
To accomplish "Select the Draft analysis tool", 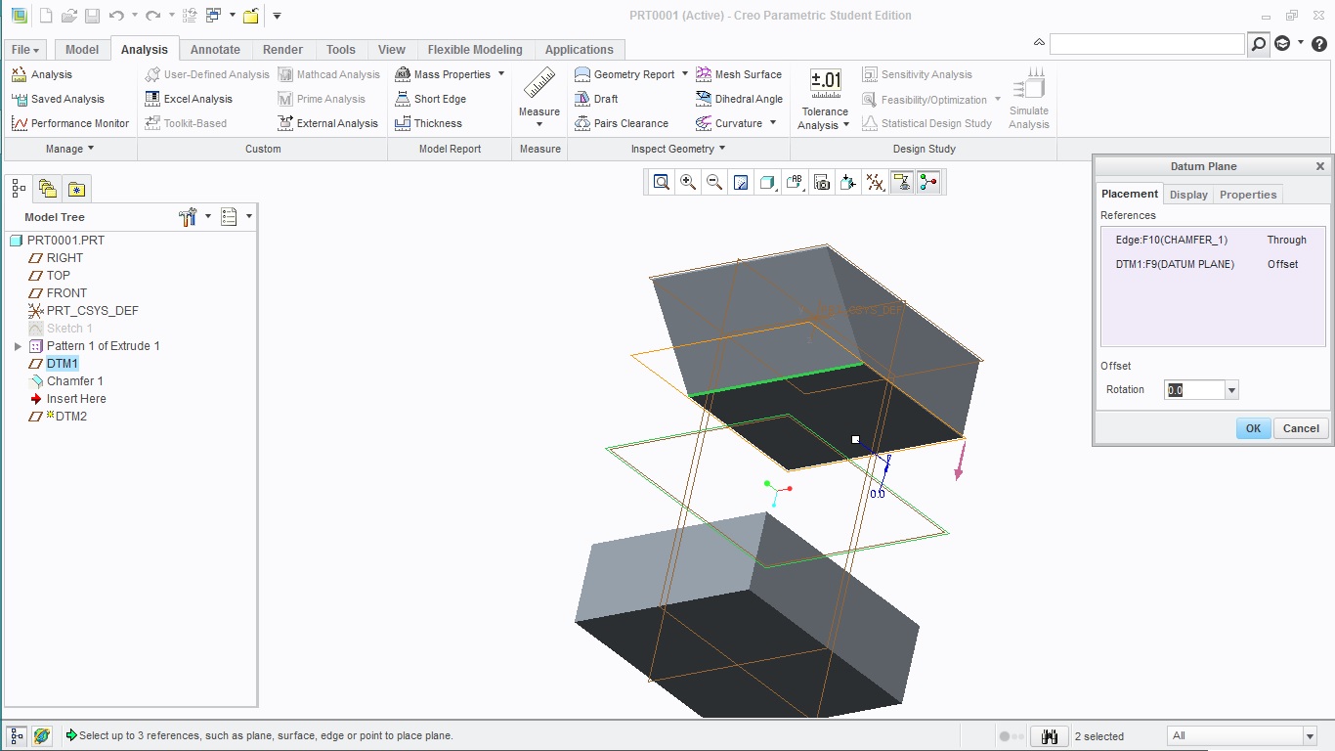I will 596,99.
